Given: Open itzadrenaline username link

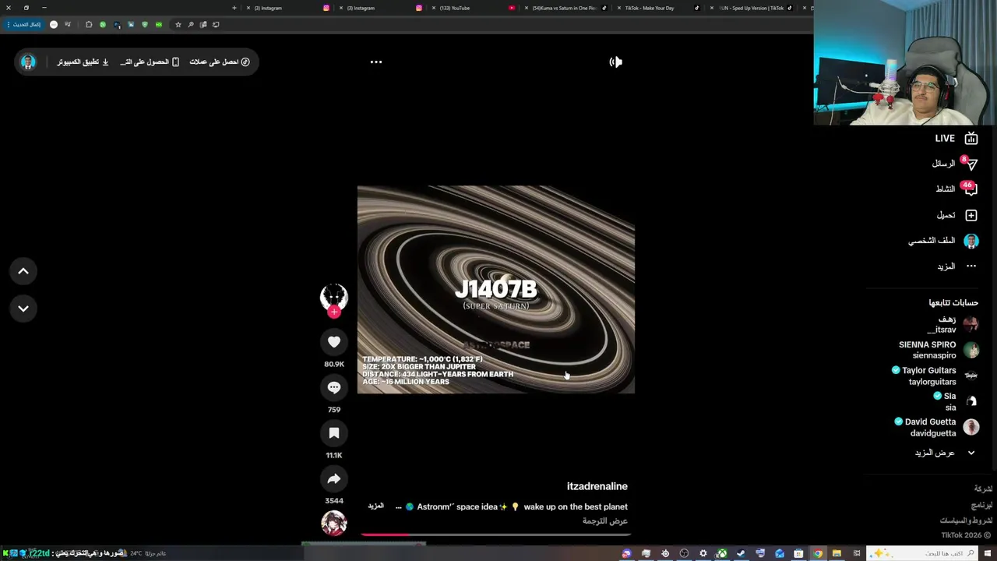Looking at the screenshot, I should tap(597, 486).
